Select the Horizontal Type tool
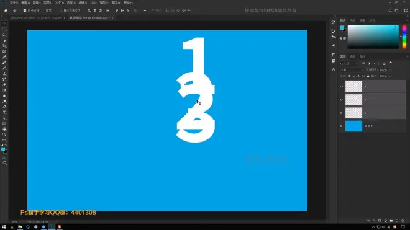Image resolution: width=410 pixels, height=230 pixels. pyautogui.click(x=4, y=112)
